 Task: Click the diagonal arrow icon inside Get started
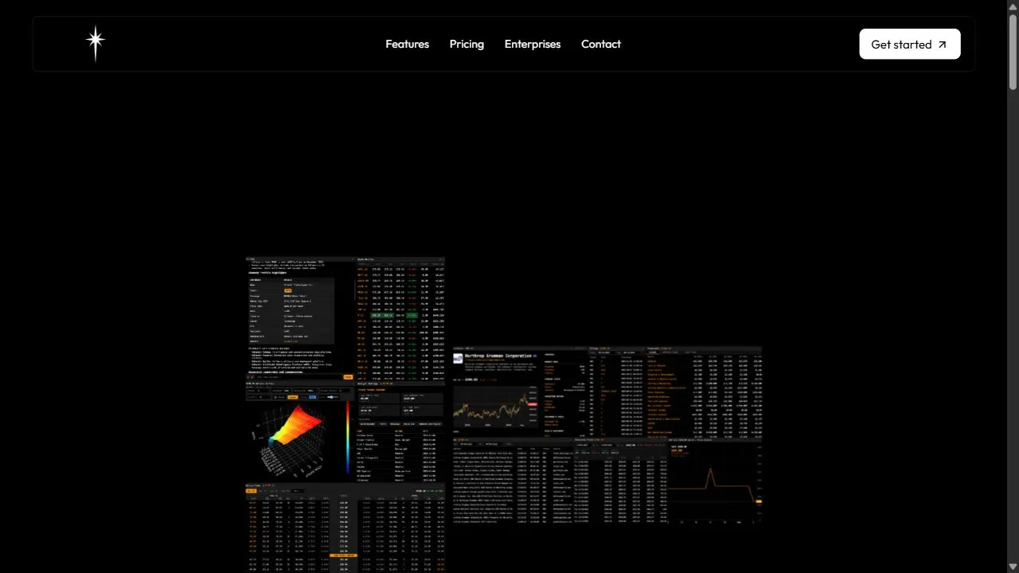(943, 45)
